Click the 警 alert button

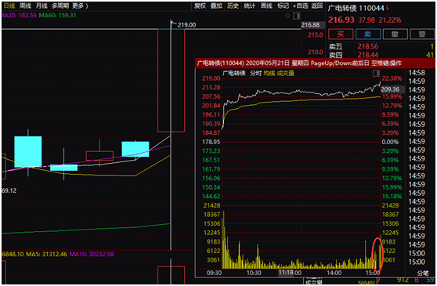click(x=422, y=34)
